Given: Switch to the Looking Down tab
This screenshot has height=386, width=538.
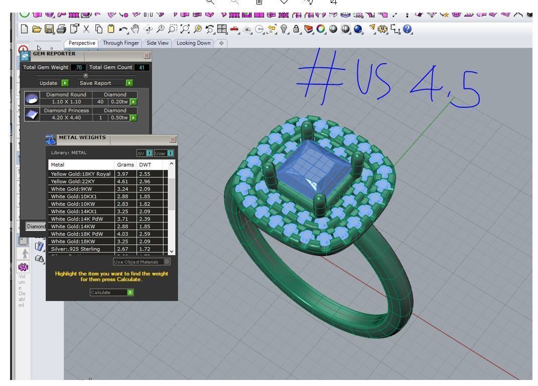Looking at the screenshot, I should (x=194, y=43).
